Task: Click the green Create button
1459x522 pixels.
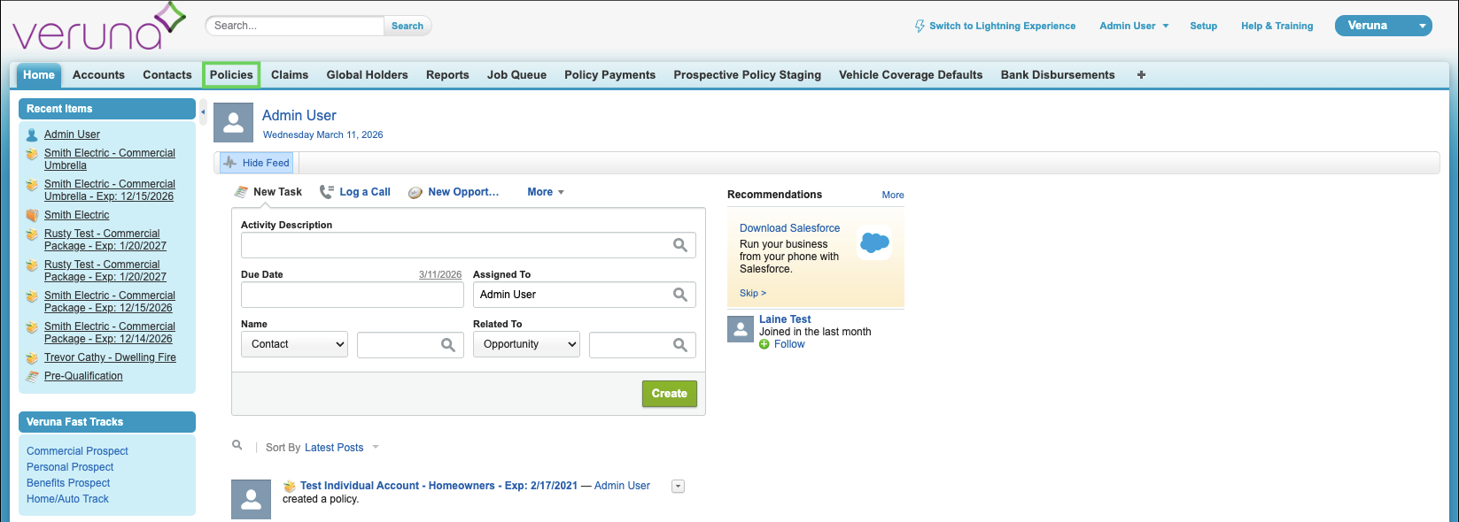Action: 670,394
